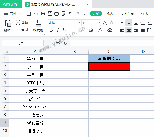Image resolution: width=154 pixels, height=137 pixels.
Task: Click the cell style brush icon
Action: [x=81, y=30]
